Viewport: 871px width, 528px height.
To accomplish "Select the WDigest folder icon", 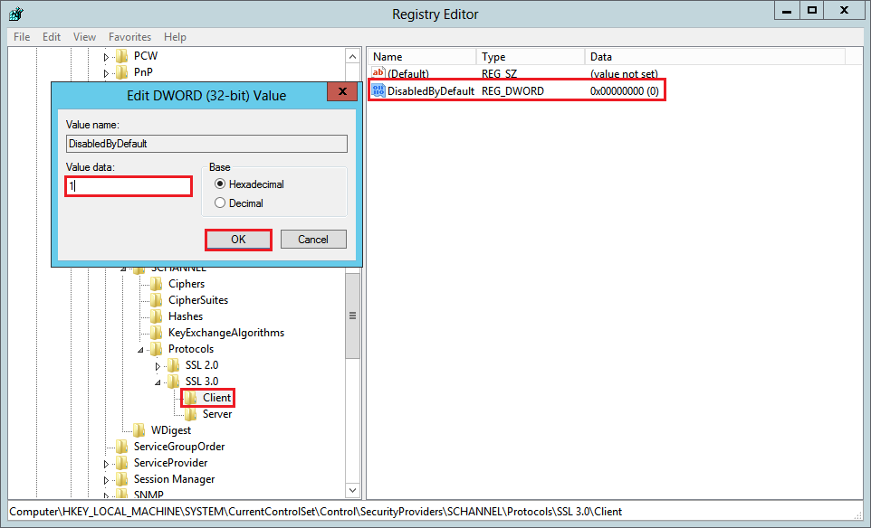I will [x=139, y=430].
